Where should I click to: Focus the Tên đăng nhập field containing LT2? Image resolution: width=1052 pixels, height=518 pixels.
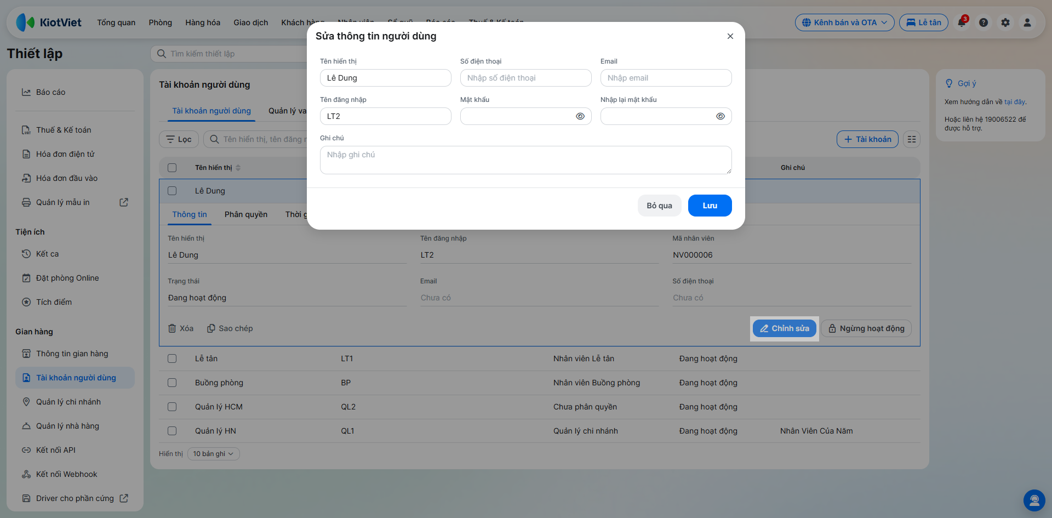click(x=386, y=116)
